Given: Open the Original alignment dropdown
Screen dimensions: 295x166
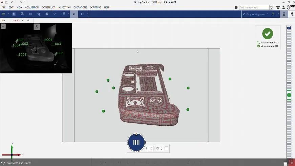Looking at the screenshot, I should pyautogui.click(x=256, y=14).
